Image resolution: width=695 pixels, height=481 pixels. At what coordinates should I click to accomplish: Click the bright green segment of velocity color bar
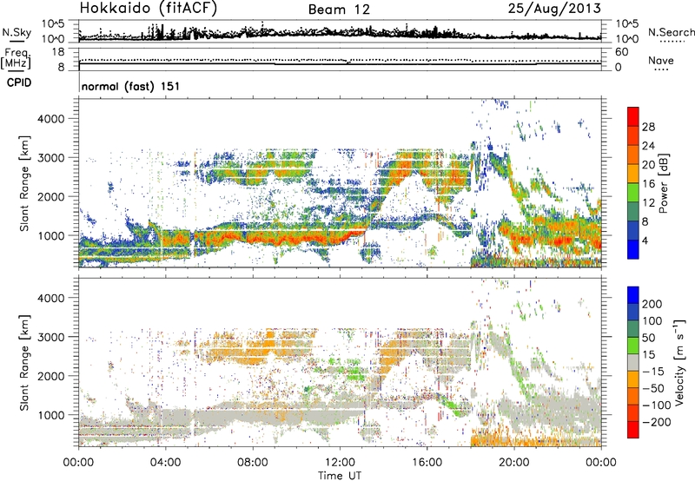pos(633,346)
